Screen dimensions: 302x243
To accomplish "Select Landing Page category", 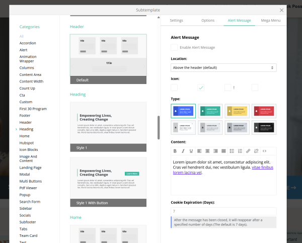I will [30, 168].
